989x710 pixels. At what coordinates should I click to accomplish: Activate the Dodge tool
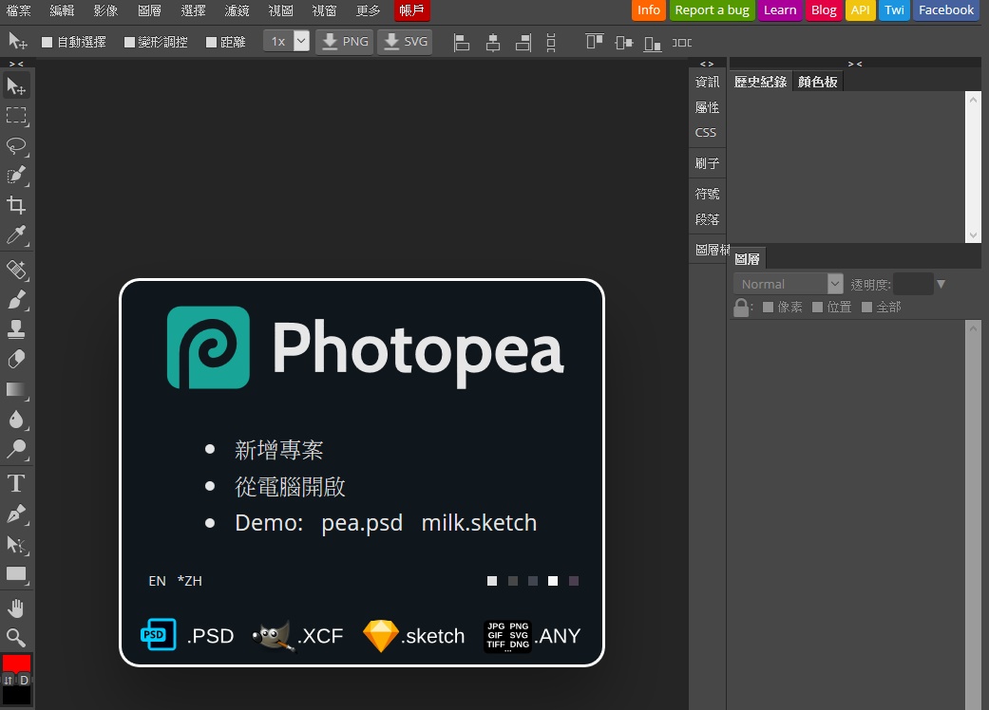click(x=16, y=449)
